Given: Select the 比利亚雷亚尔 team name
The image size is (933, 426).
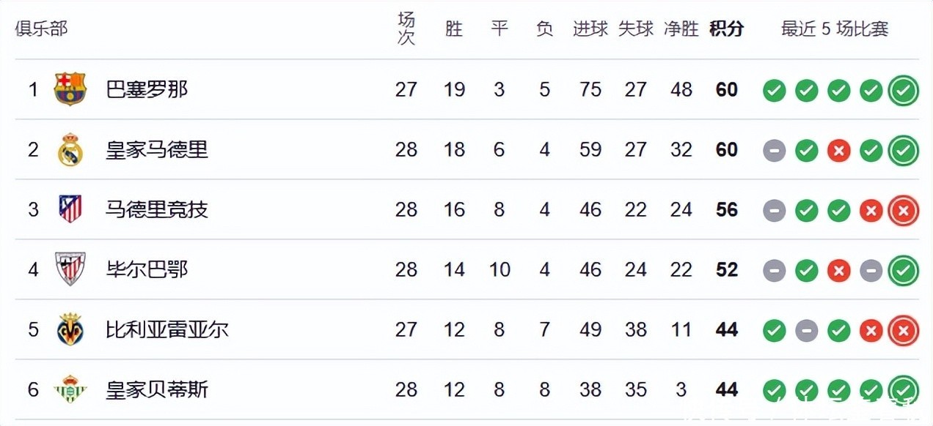Looking at the screenshot, I should 167,329.
